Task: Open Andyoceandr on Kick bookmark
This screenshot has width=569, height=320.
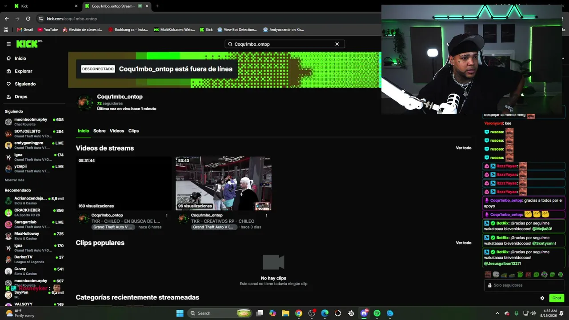Action: (284, 30)
